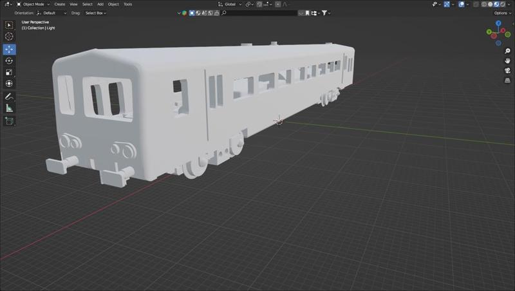The height and width of the screenshot is (291, 515).
Task: Open the Object Mode dropdown
Action: (33, 5)
